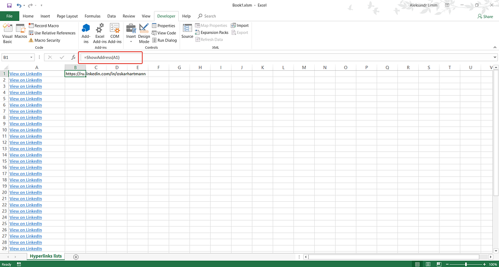Click the 100% zoom level
Screen dimensions: 499x267
click(493, 264)
